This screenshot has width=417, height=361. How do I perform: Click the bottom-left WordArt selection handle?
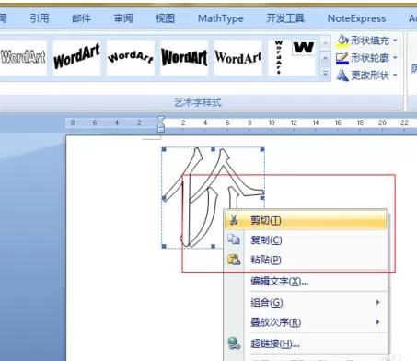pos(164,246)
